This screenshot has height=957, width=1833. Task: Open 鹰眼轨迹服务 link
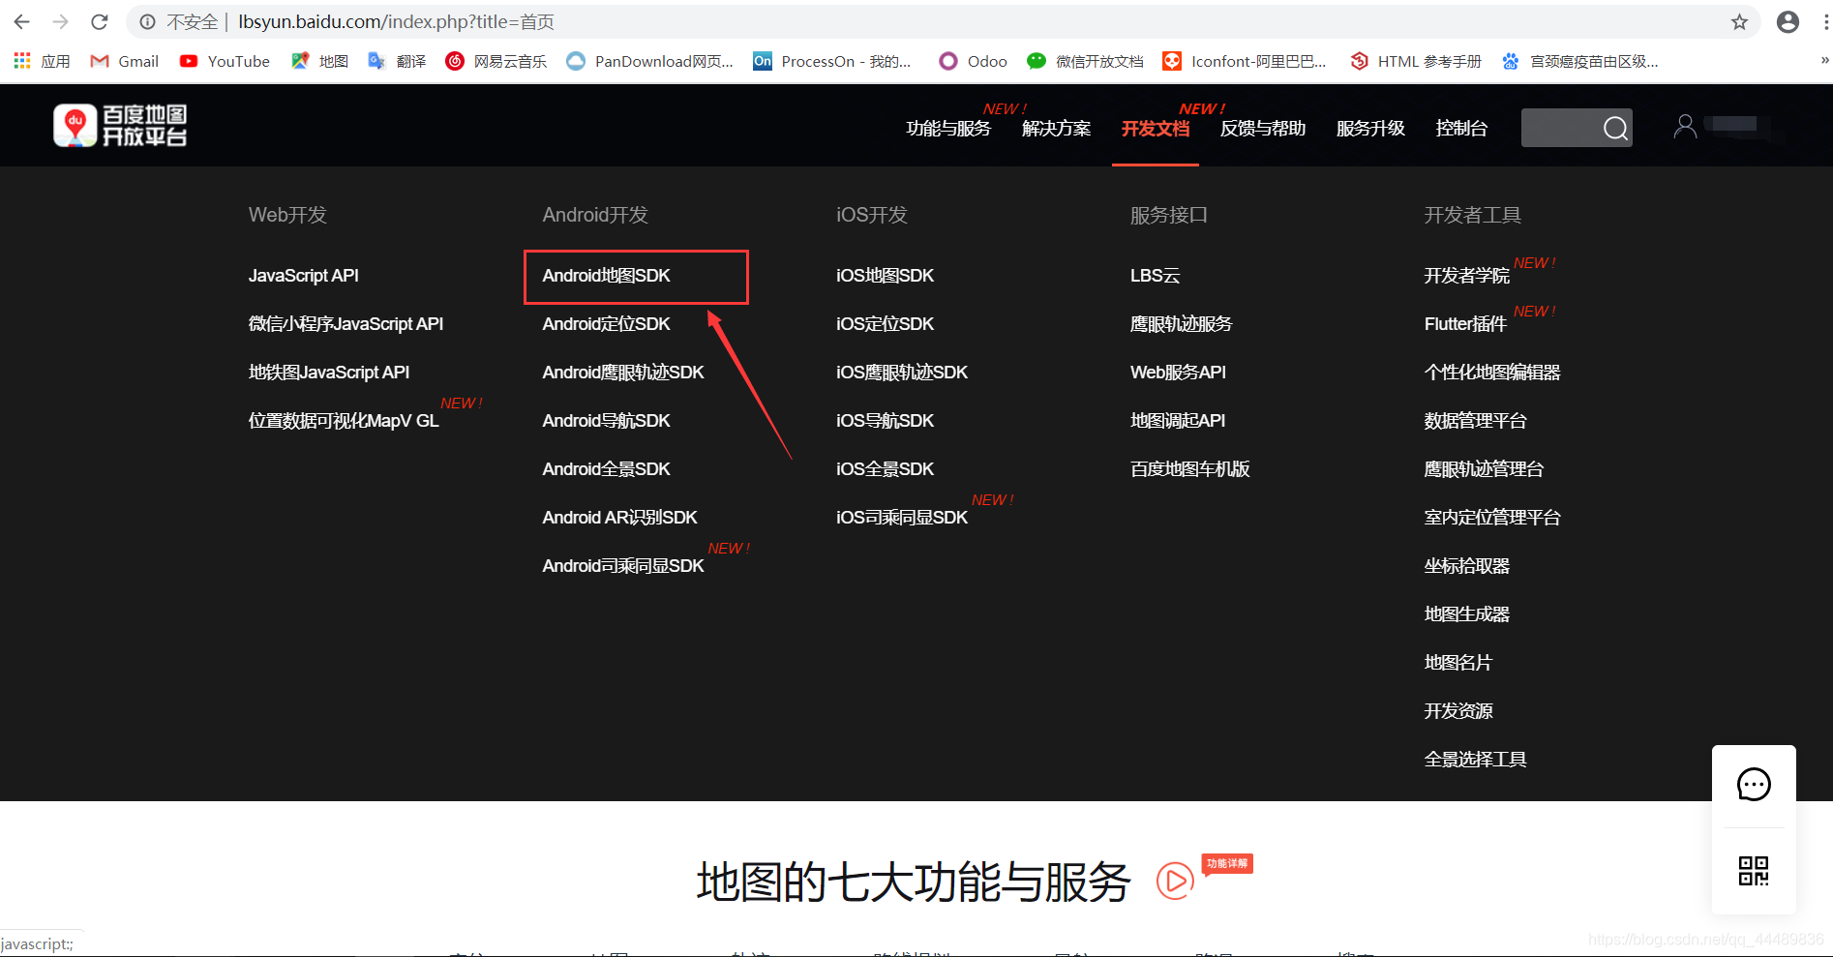click(1182, 324)
